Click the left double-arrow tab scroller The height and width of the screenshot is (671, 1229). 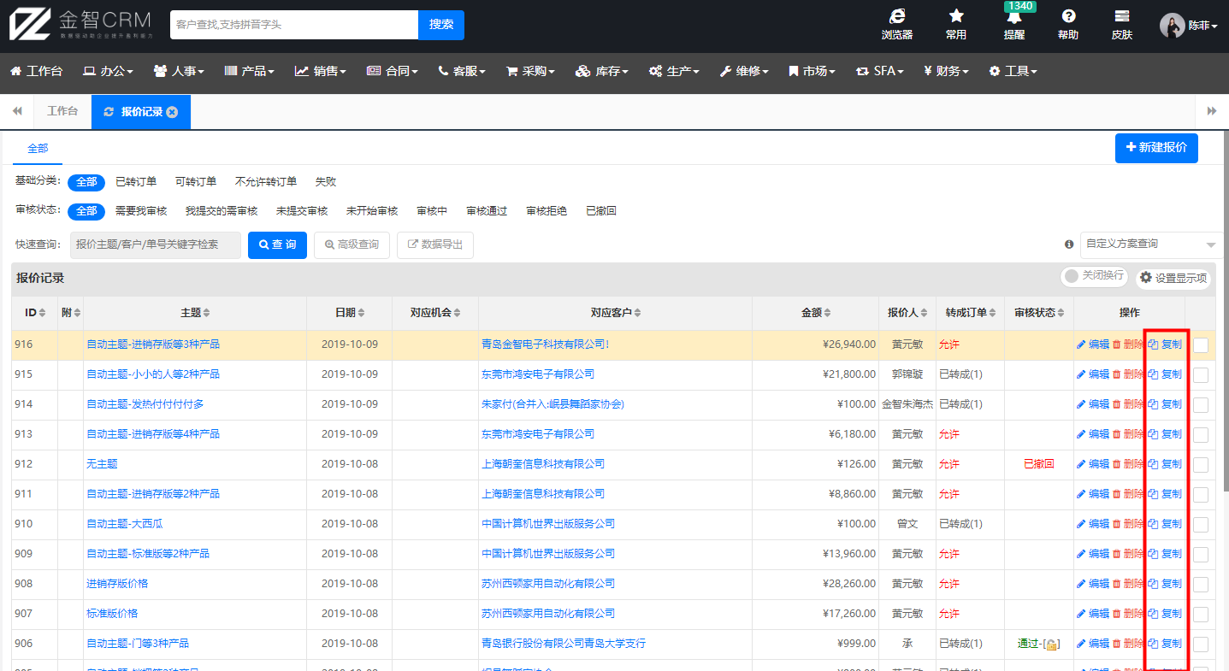pos(17,112)
